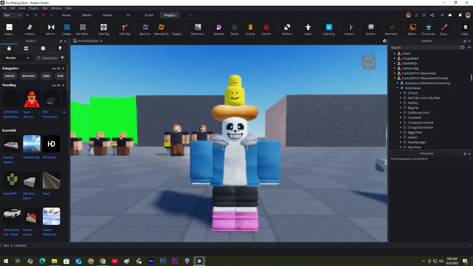Click the pink Easy plugin icon
The width and height of the screenshot is (473, 266).
click(444, 27)
